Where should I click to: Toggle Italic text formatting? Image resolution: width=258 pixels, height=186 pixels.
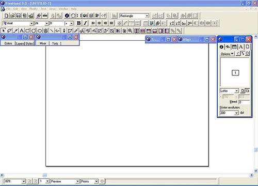85,23
